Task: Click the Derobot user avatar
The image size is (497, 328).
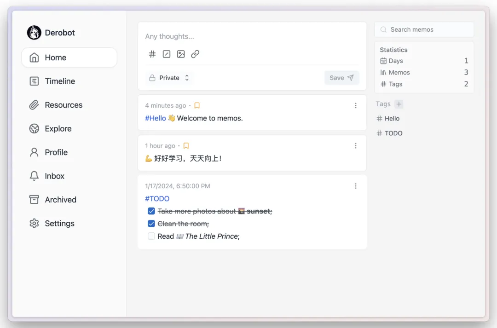Action: (x=34, y=33)
